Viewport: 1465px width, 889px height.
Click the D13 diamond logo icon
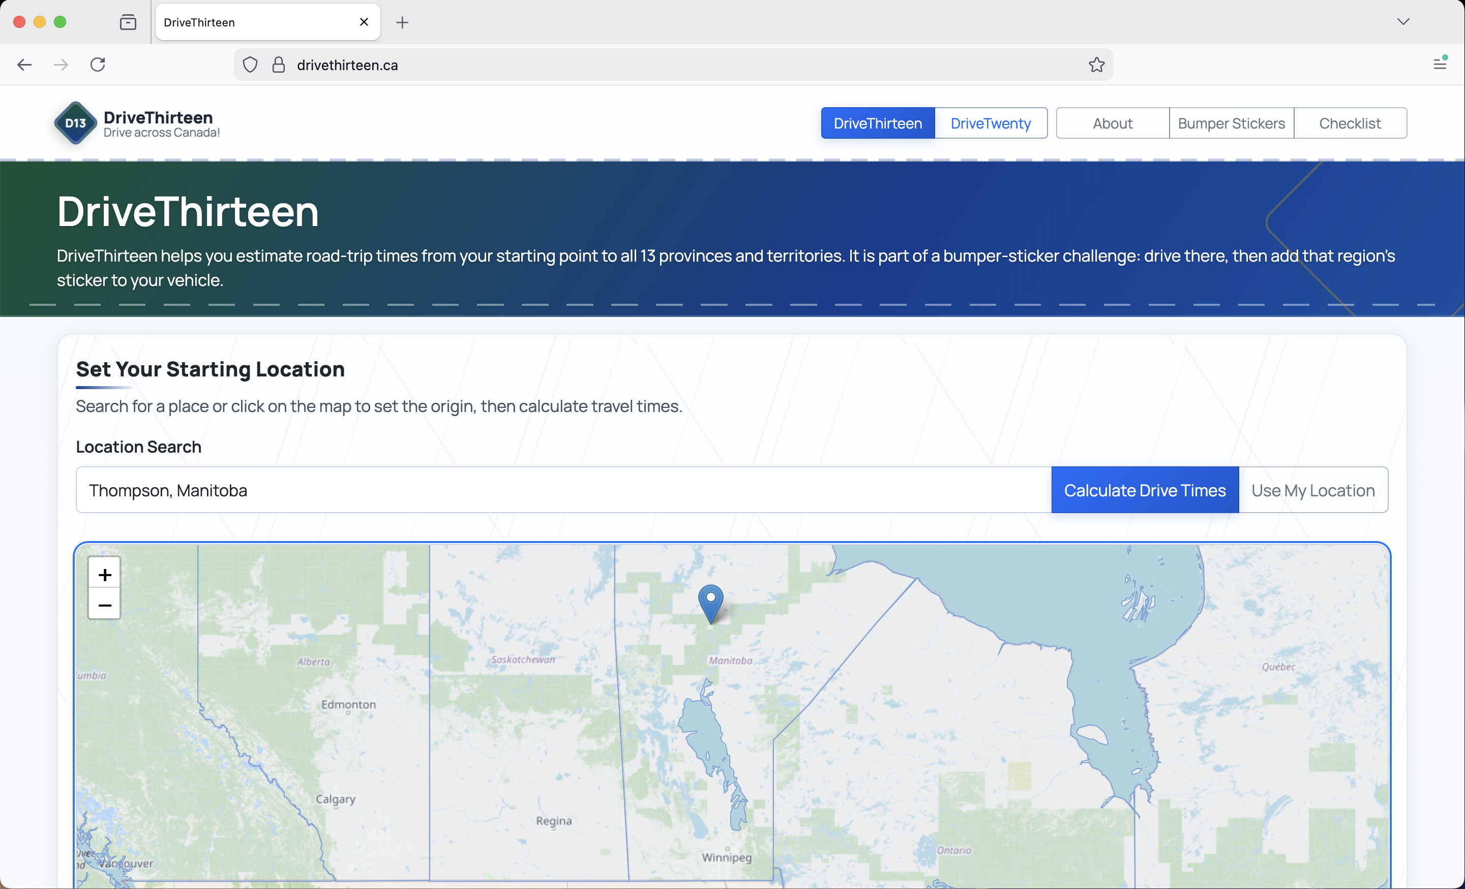[x=75, y=123]
